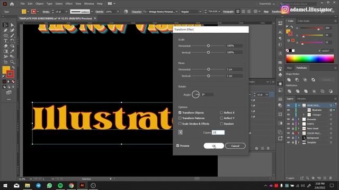Viewport: 339px width, 190px height.
Task: Locate object magnifier icon in Layers panel
Action: (x=307, y=178)
